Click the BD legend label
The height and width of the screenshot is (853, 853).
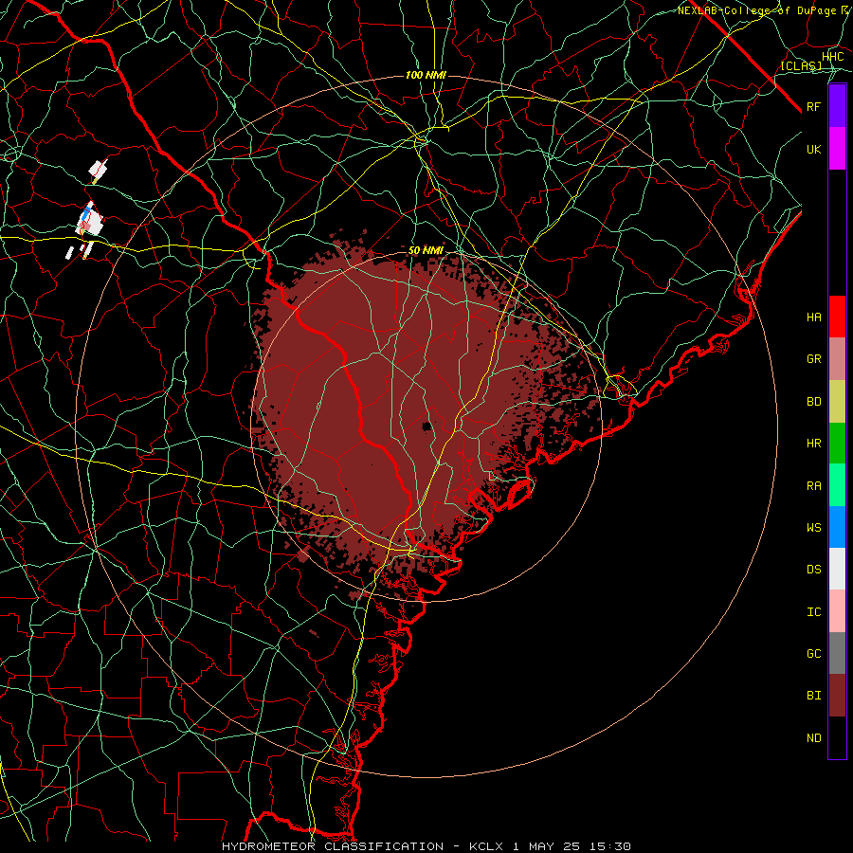point(814,402)
